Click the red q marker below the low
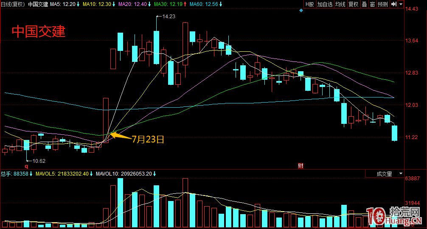The height and width of the screenshot is (229, 427). pos(26,166)
